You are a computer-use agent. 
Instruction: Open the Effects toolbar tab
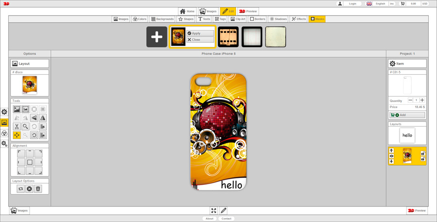click(x=299, y=19)
